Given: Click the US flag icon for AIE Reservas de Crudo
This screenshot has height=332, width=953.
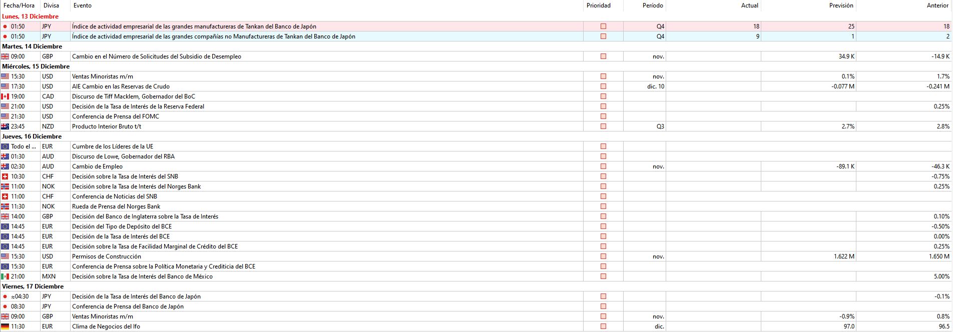Looking at the screenshot, I should (x=5, y=86).
